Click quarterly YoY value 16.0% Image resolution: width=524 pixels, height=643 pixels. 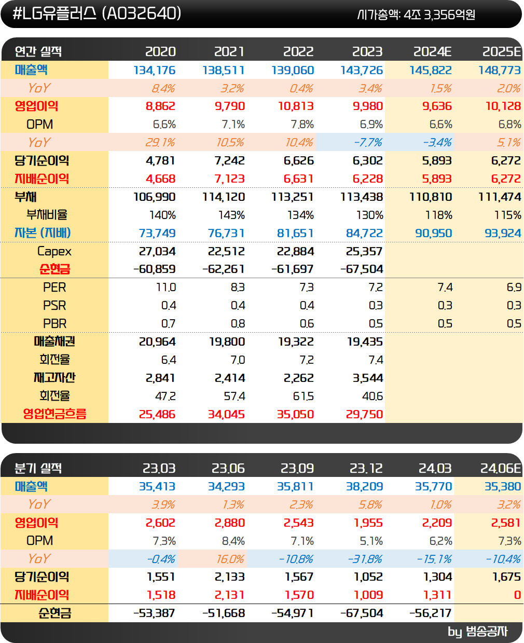coord(230,559)
